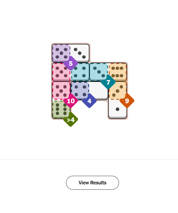Select the blue four-pip domino half

(x=80, y=90)
